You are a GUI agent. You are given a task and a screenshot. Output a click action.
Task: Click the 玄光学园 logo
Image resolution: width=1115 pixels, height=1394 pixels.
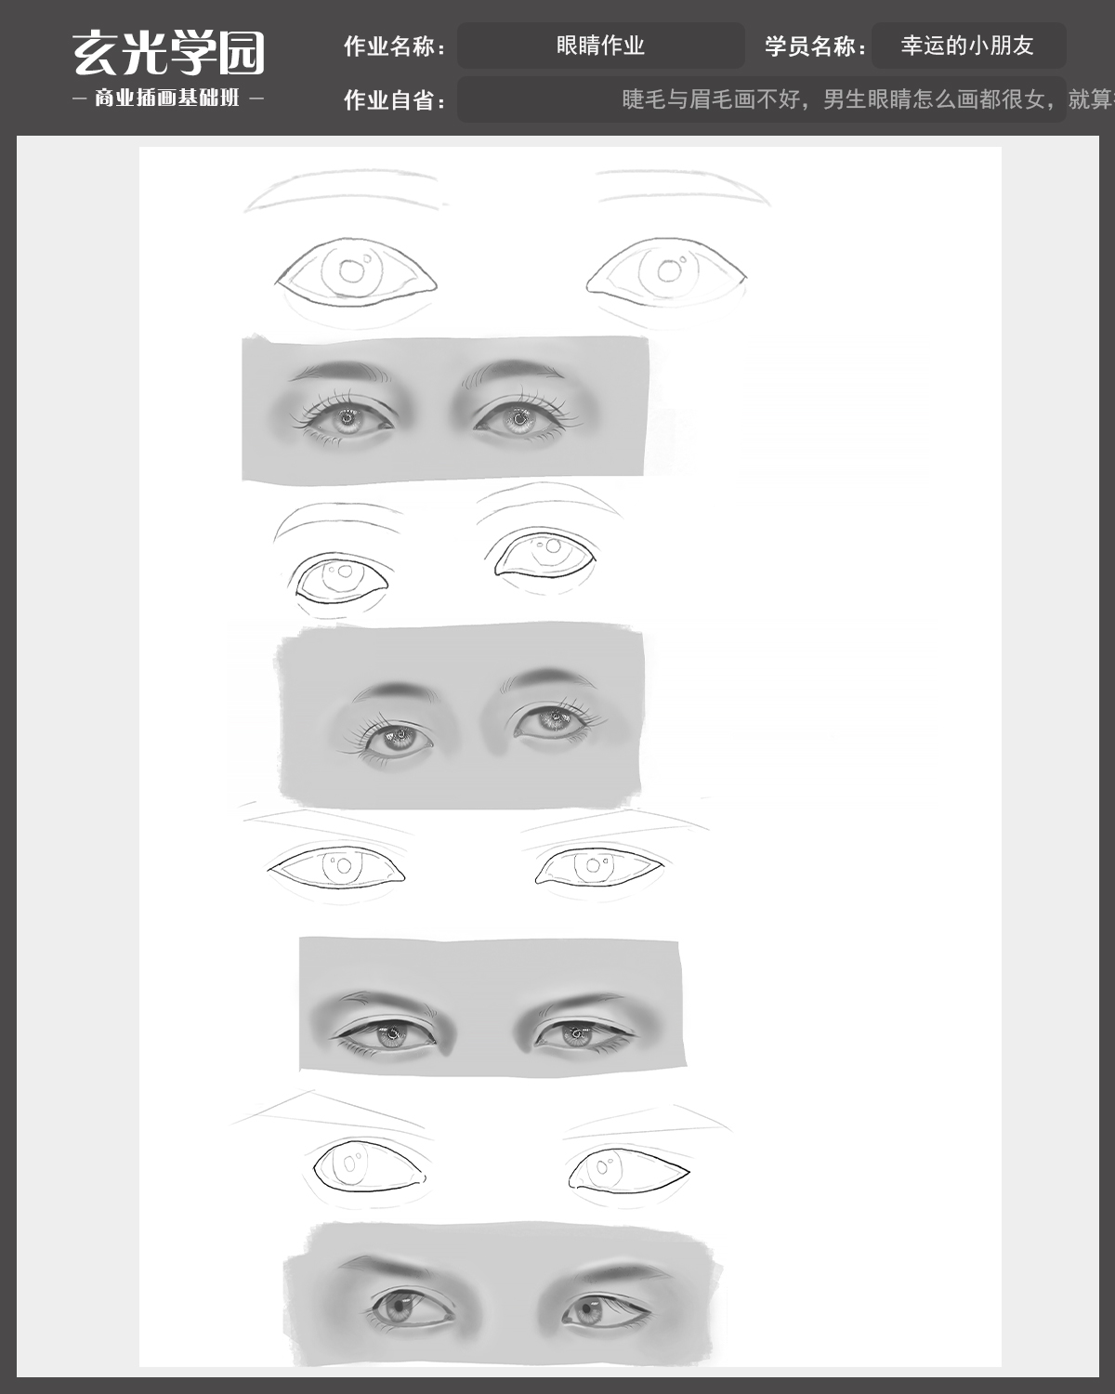[168, 52]
